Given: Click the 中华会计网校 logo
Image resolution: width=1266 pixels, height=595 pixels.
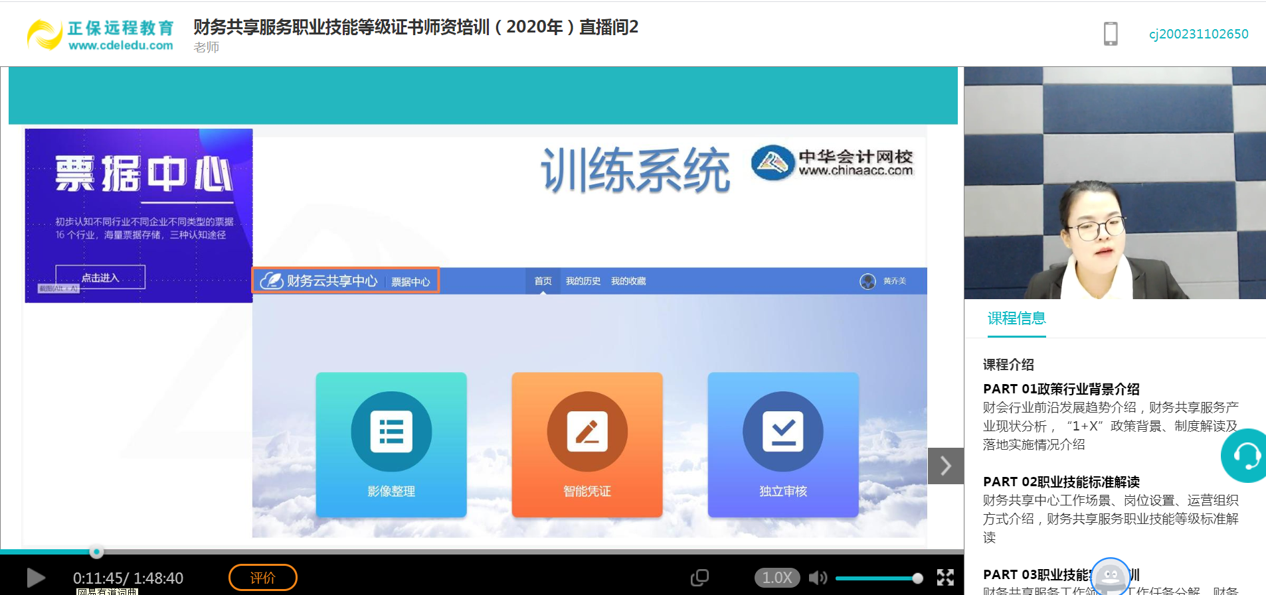Looking at the screenshot, I should [x=832, y=163].
